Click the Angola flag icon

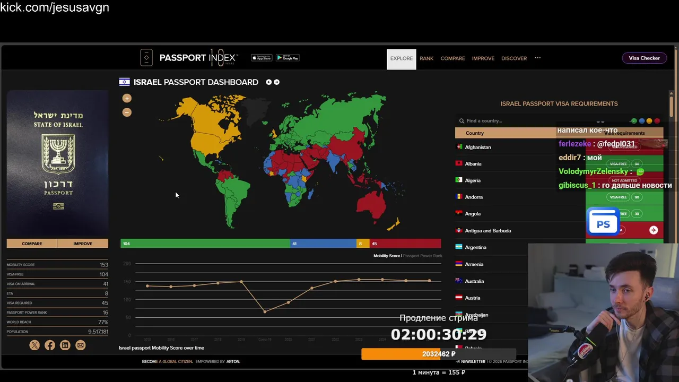[x=459, y=213]
